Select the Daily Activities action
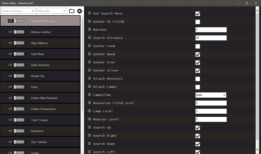 [40, 65]
